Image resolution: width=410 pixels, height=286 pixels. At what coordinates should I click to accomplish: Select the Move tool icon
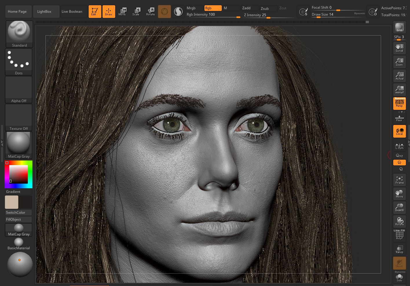click(122, 12)
